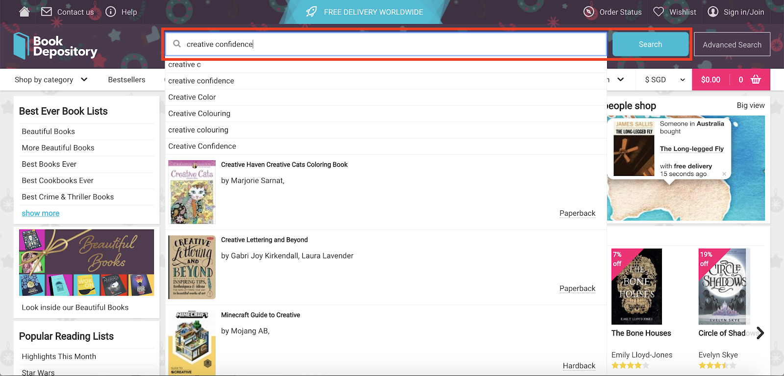
Task: Select the Contact us link
Action: pos(75,12)
